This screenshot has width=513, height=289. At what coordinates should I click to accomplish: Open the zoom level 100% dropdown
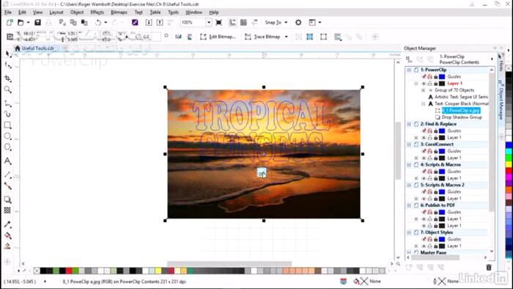(208, 22)
